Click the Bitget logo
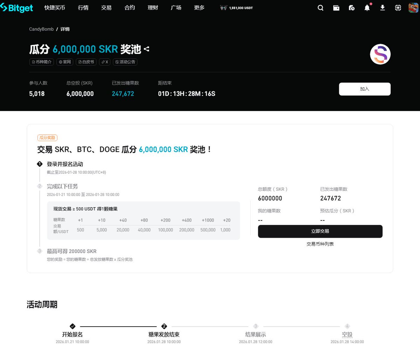The height and width of the screenshot is (356, 420). [x=16, y=8]
